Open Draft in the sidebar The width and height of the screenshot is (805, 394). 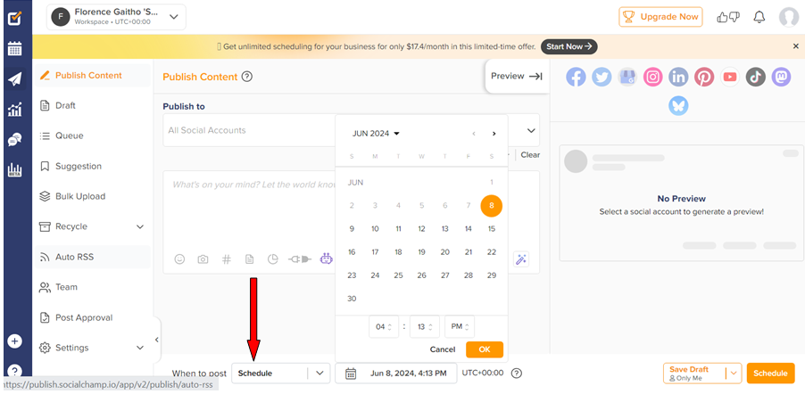[x=65, y=106]
